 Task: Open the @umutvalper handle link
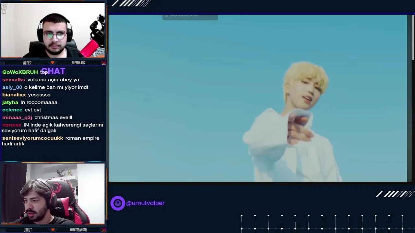(145, 203)
